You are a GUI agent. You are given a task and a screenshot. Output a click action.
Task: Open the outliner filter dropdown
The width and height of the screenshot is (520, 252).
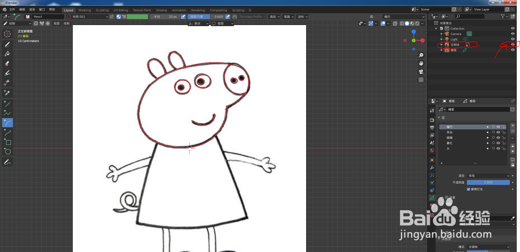pos(504,17)
